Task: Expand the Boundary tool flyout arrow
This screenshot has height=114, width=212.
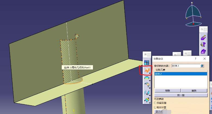Action: pos(150,81)
